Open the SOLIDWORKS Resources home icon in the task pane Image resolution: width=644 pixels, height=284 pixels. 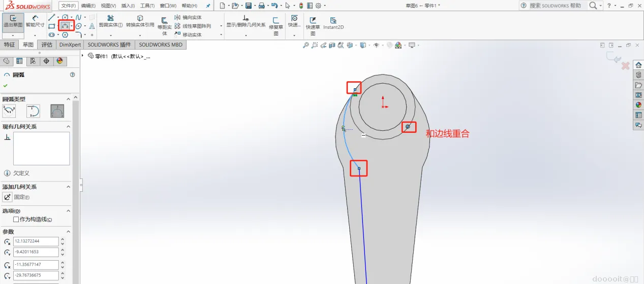click(638, 64)
